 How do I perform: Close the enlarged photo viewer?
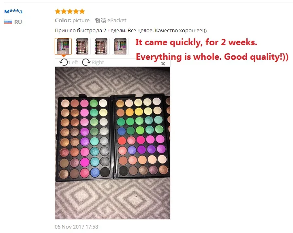(x=163, y=64)
